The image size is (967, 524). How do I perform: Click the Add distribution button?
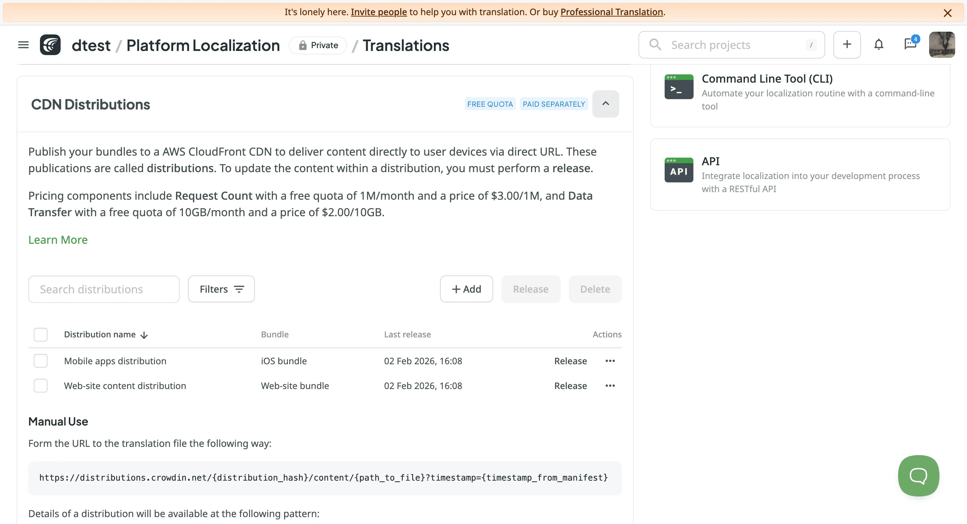pos(466,289)
